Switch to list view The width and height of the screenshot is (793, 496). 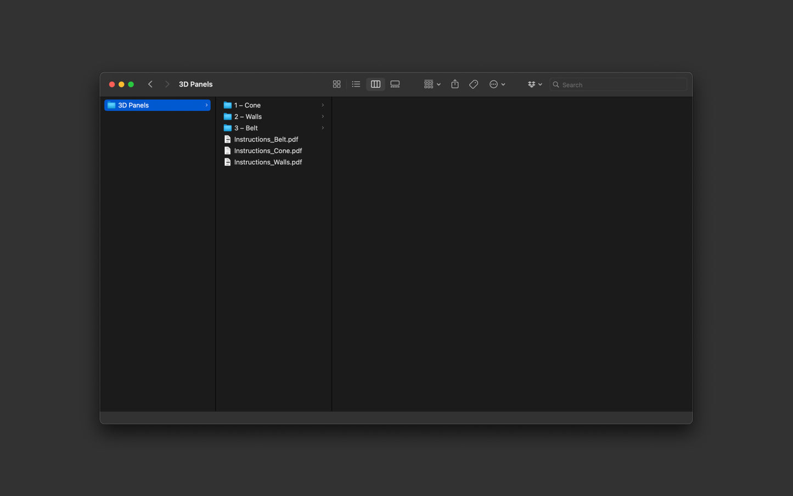tap(356, 84)
